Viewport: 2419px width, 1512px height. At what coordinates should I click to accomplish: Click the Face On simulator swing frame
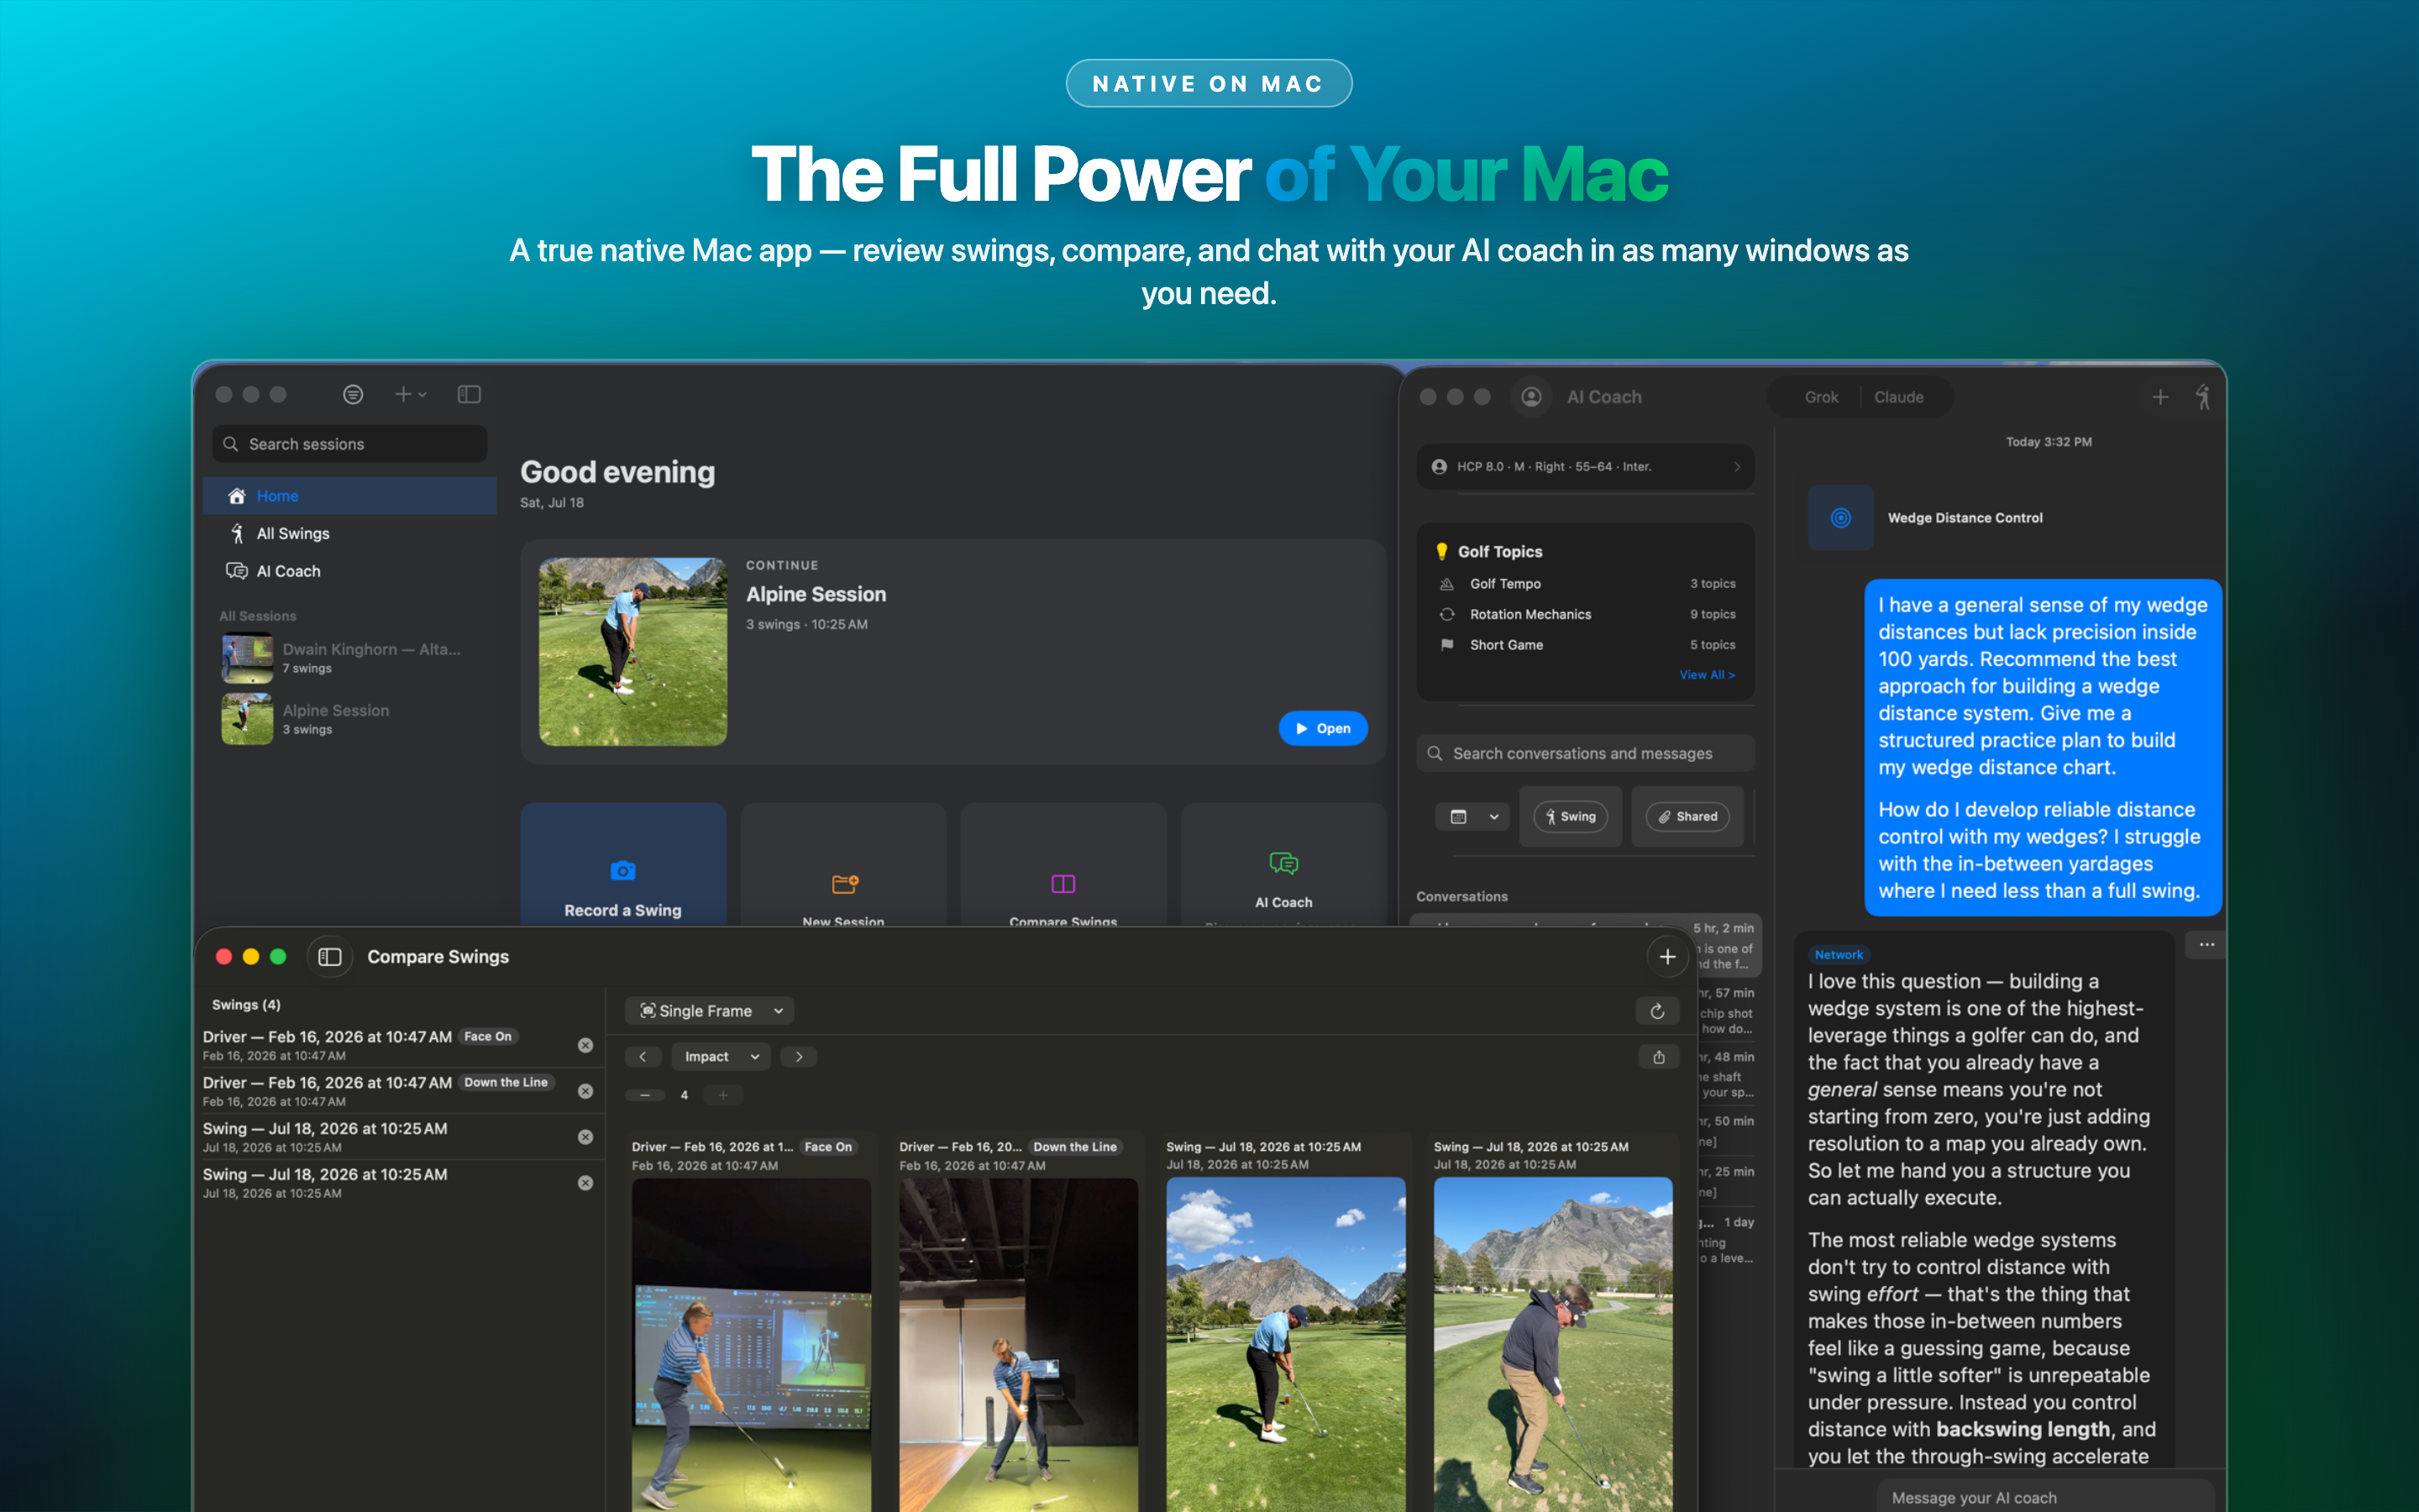(751, 1345)
